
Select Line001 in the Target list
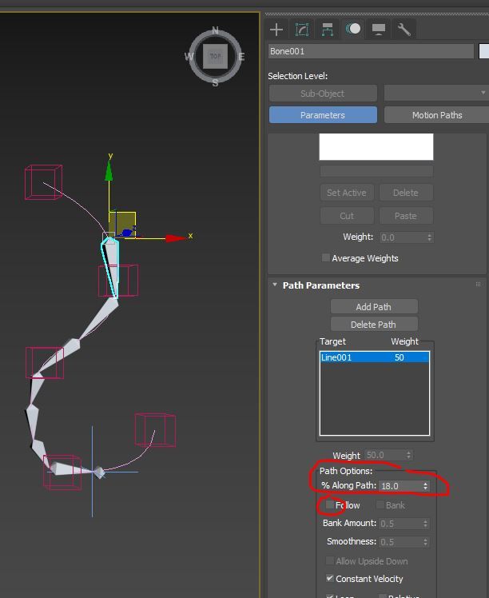pos(375,357)
